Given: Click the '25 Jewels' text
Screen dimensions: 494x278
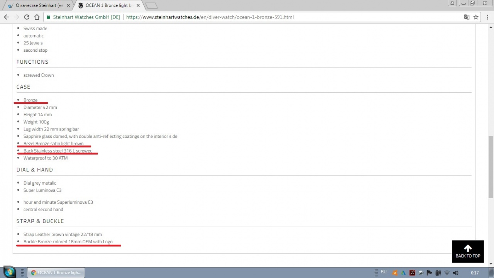Looking at the screenshot, I should [x=33, y=43].
